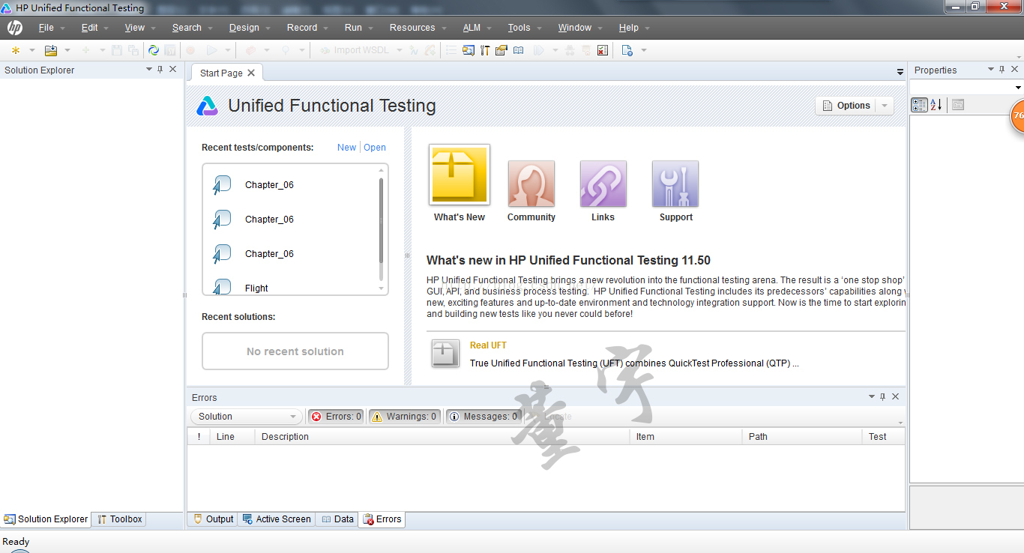Click the New test asterisk toolbar icon
The width and height of the screenshot is (1024, 553).
click(15, 50)
